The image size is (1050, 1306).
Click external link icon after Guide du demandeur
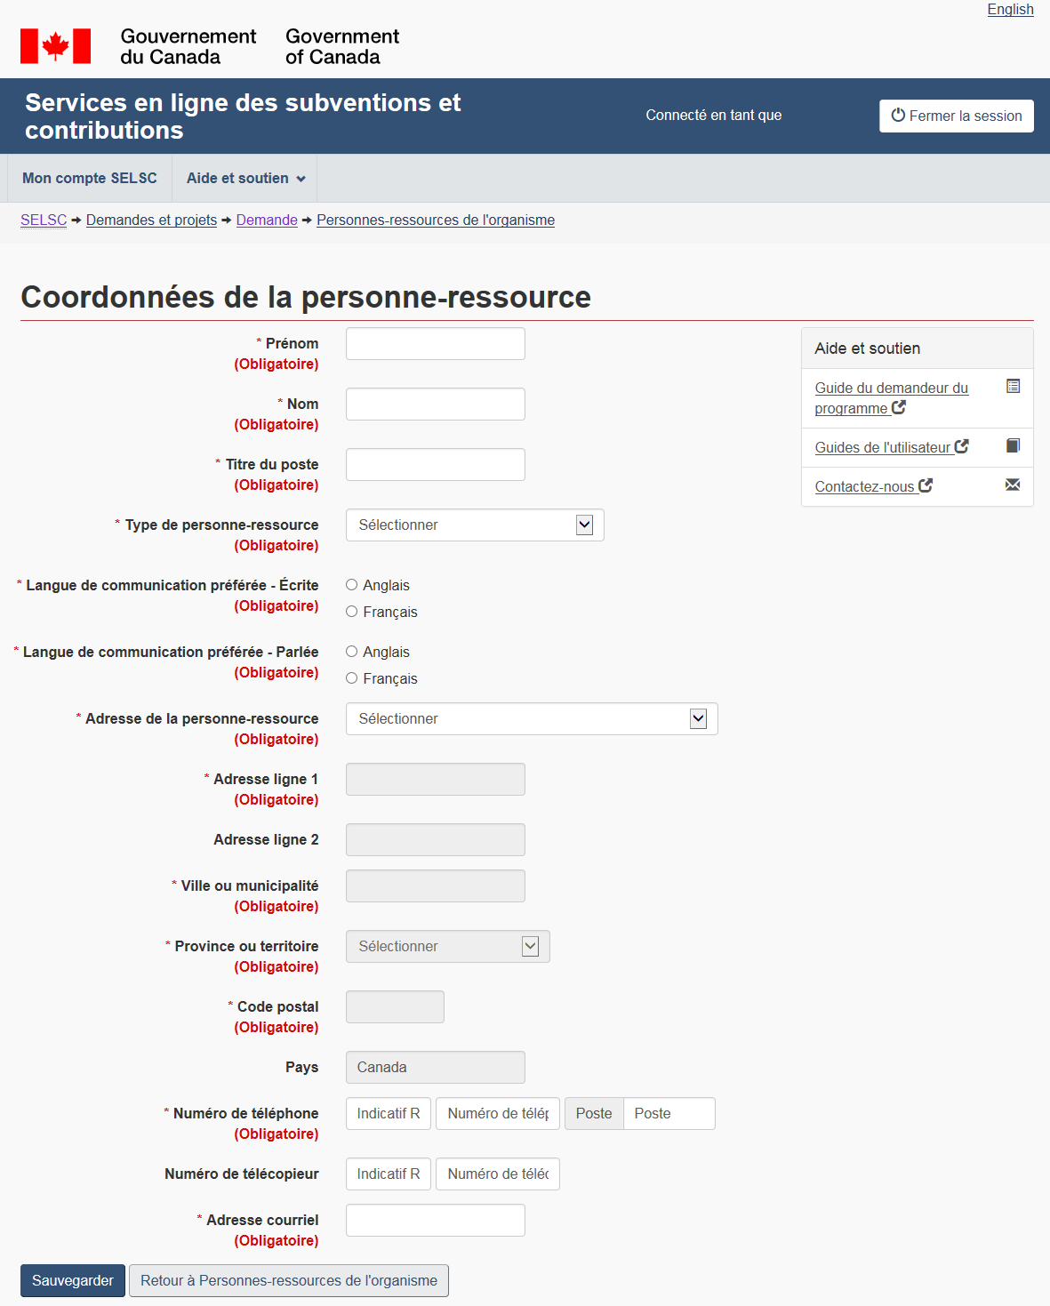pyautogui.click(x=899, y=407)
